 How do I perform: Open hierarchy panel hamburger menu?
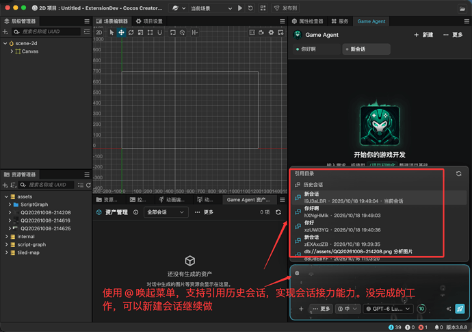pyautogui.click(x=87, y=21)
